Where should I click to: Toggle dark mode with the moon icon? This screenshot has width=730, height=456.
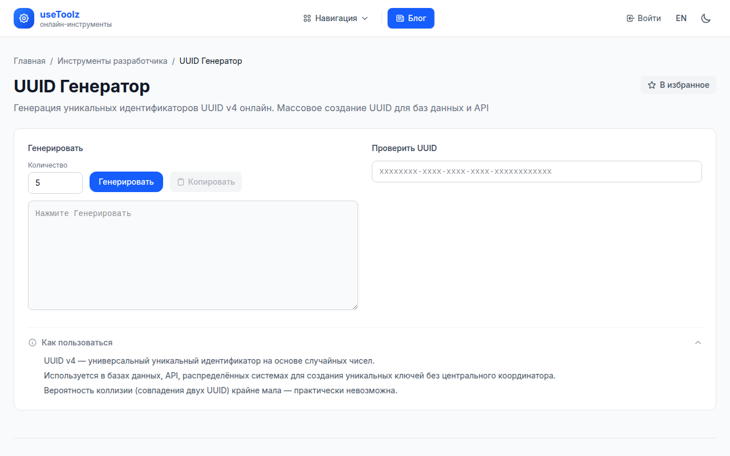pyautogui.click(x=706, y=18)
